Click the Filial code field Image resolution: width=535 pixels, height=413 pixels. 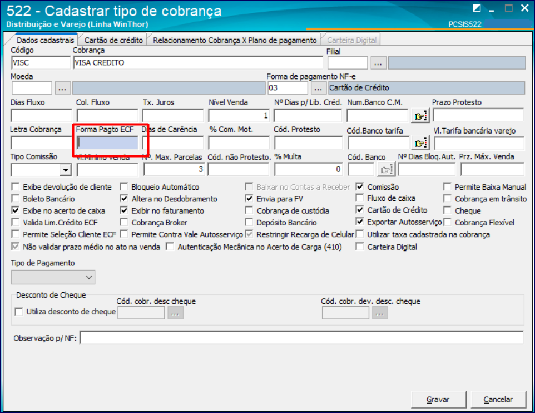click(x=348, y=63)
